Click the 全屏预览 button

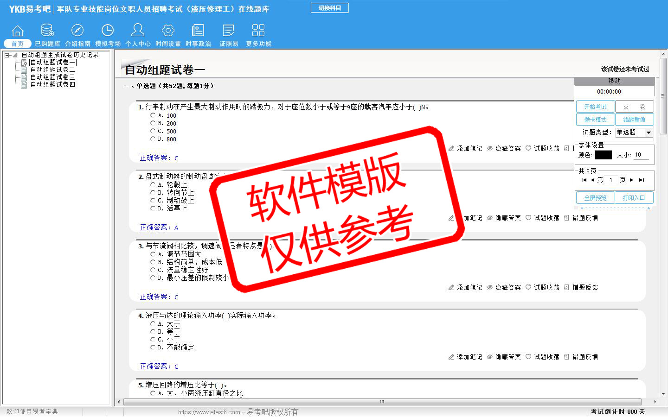pyautogui.click(x=595, y=198)
